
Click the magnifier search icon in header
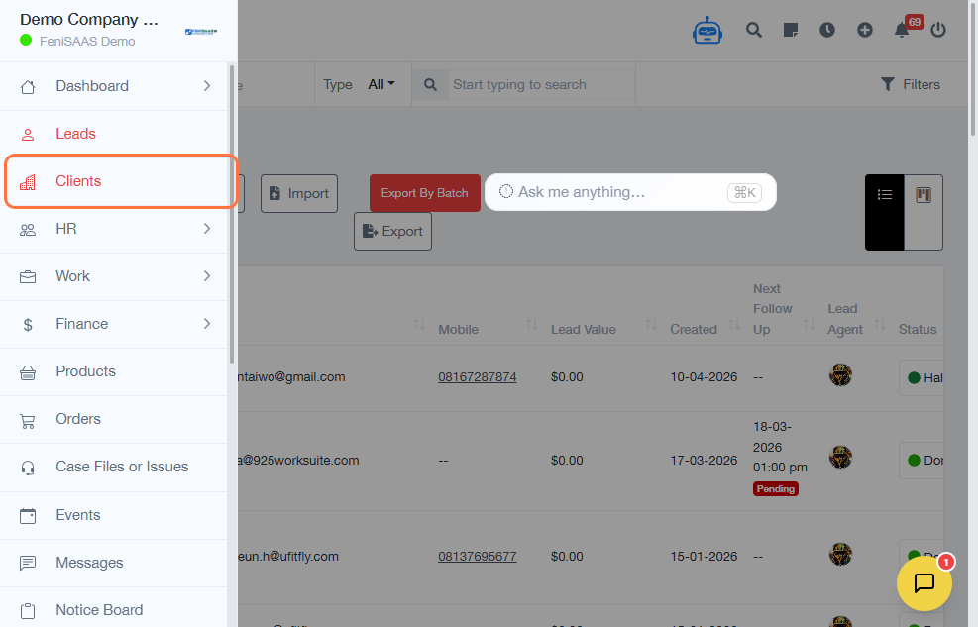click(754, 30)
